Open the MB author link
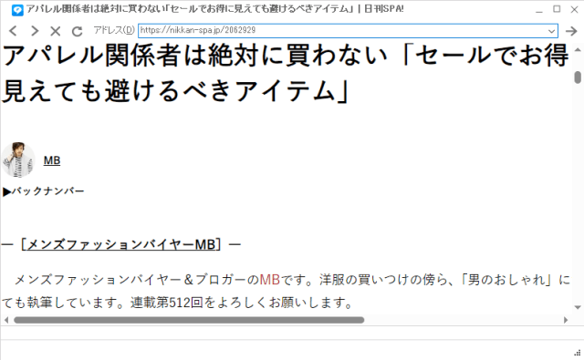 coord(52,160)
